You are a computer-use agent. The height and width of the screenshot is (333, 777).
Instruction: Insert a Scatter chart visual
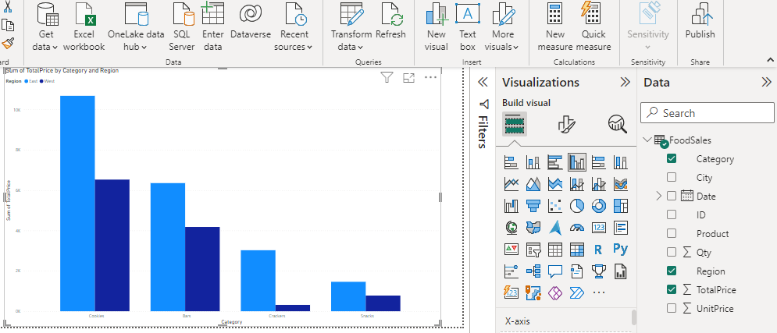555,205
